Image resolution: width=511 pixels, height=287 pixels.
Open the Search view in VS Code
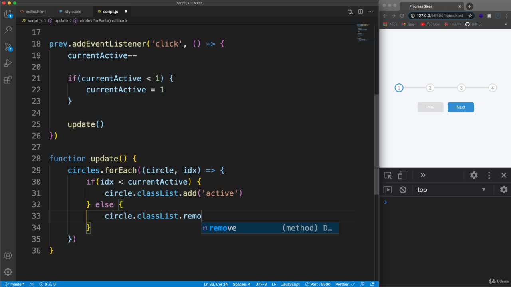(x=8, y=30)
